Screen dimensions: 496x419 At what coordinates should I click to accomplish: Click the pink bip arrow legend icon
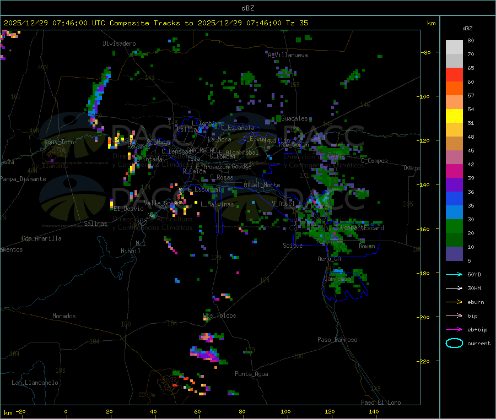454,315
